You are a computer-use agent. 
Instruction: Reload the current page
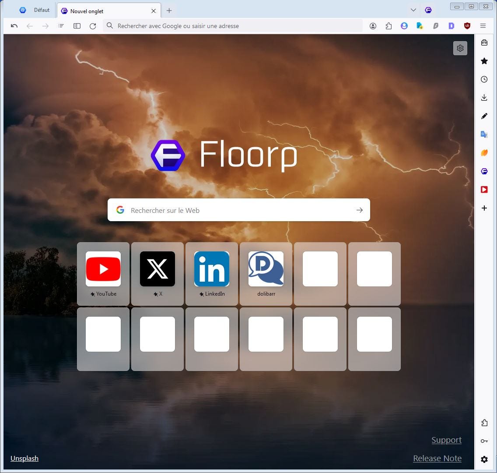[x=93, y=26]
